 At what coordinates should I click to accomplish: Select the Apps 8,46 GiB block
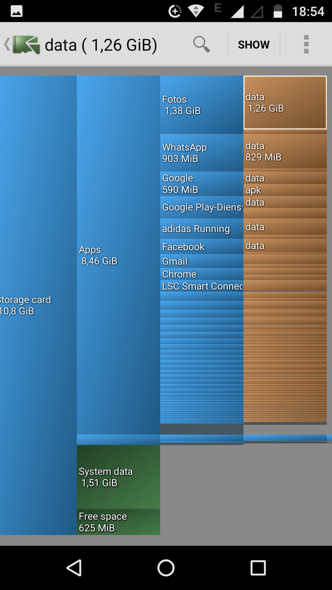pyautogui.click(x=118, y=255)
